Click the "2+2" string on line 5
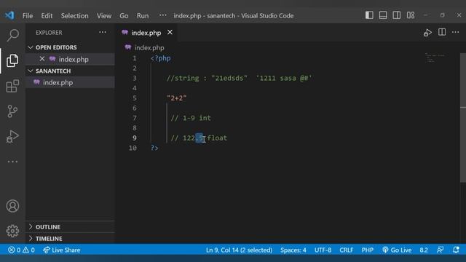466x262 pixels. point(176,98)
